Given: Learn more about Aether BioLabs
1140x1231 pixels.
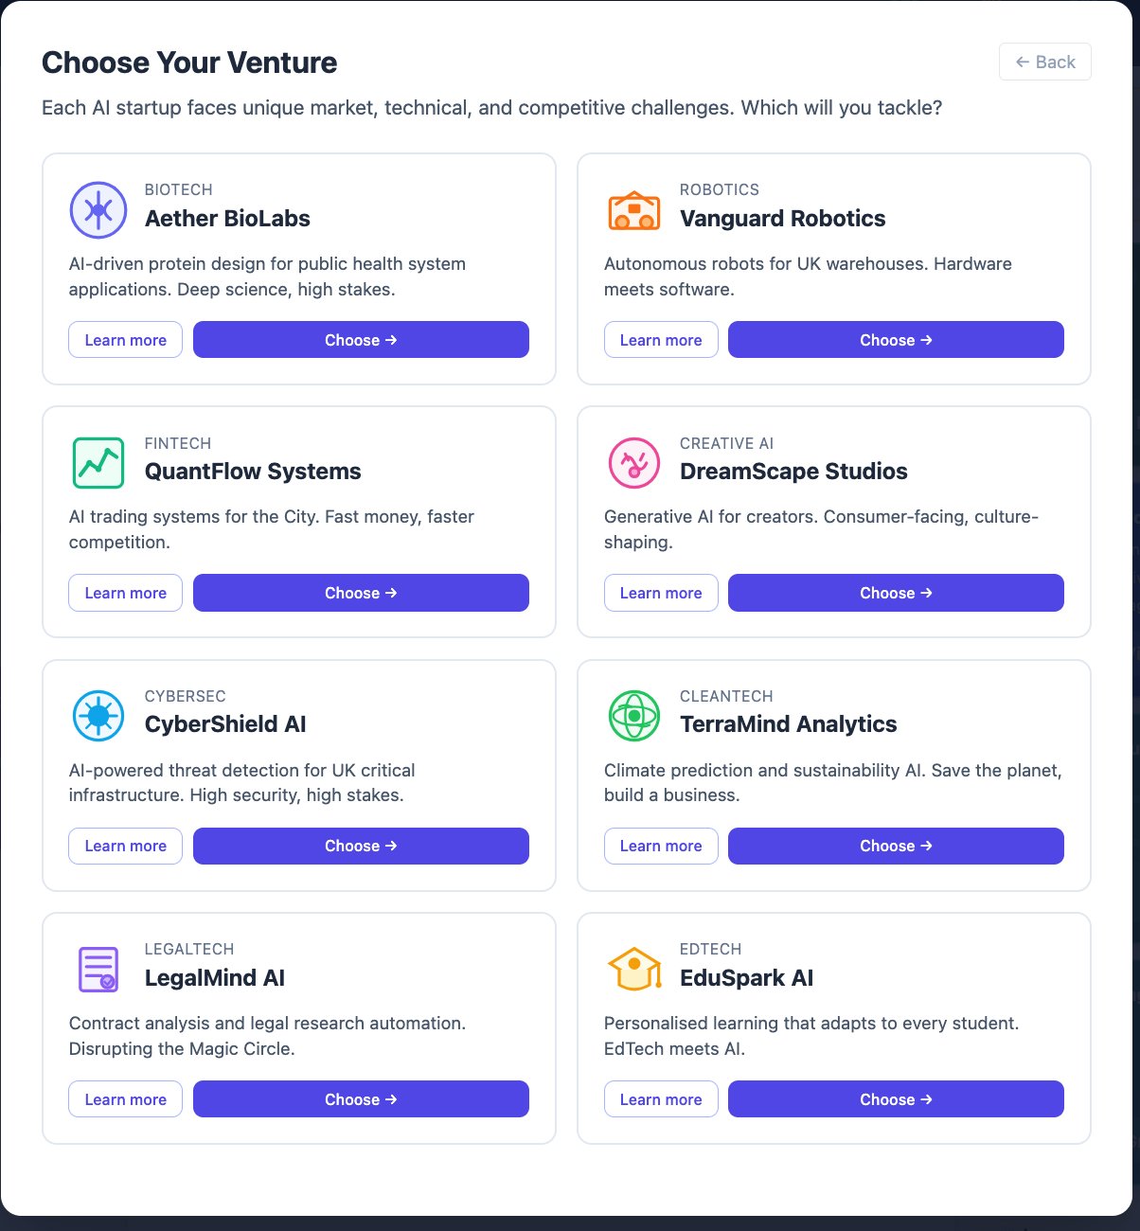Looking at the screenshot, I should coord(125,339).
